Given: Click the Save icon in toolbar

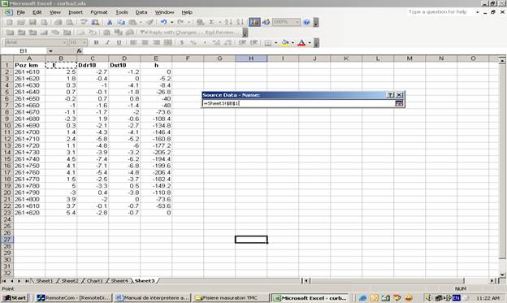Looking at the screenshot, I should [32, 22].
